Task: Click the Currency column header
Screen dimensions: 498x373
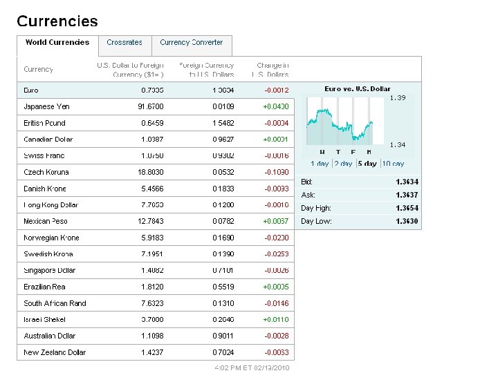Action: click(38, 69)
